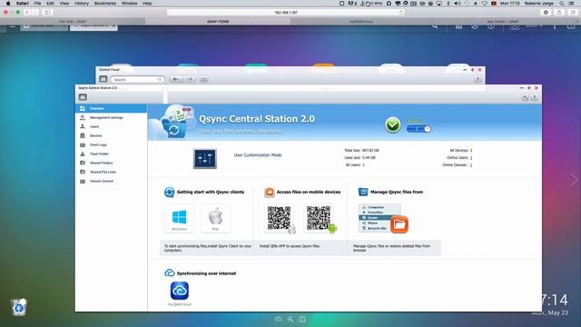Click the Online Users count link
Screen dimensions: 581x327
tap(471, 157)
